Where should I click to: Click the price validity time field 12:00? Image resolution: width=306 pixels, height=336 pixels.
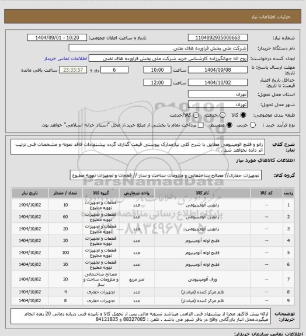[157, 82]
